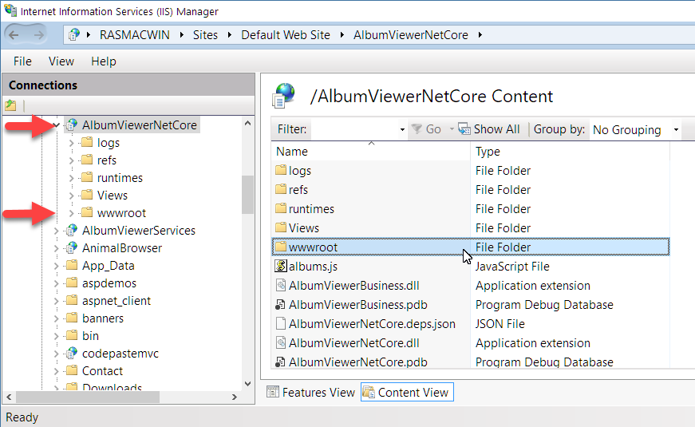Open breadcrumb arrow after Default Web Site

point(342,35)
